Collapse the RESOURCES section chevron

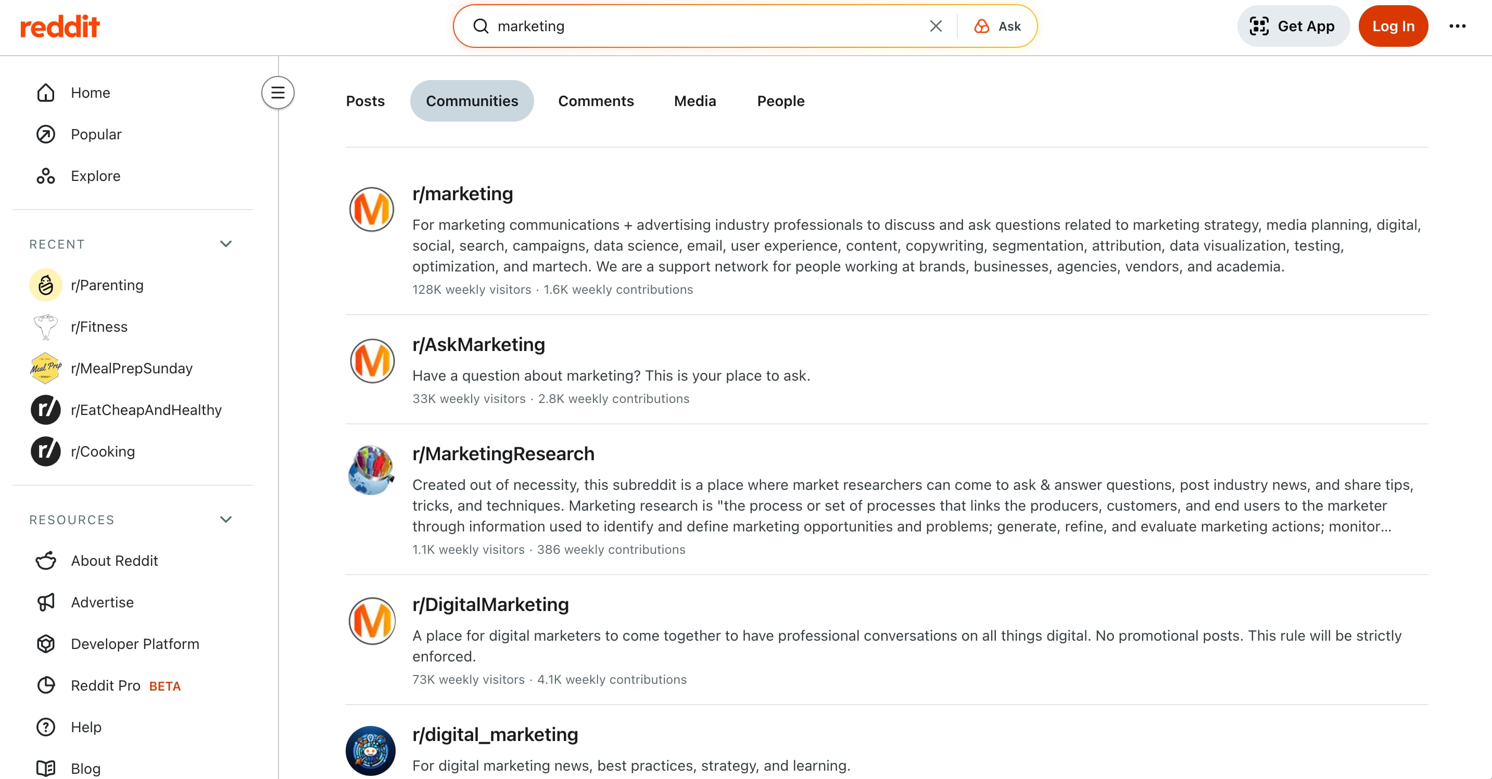tap(226, 519)
